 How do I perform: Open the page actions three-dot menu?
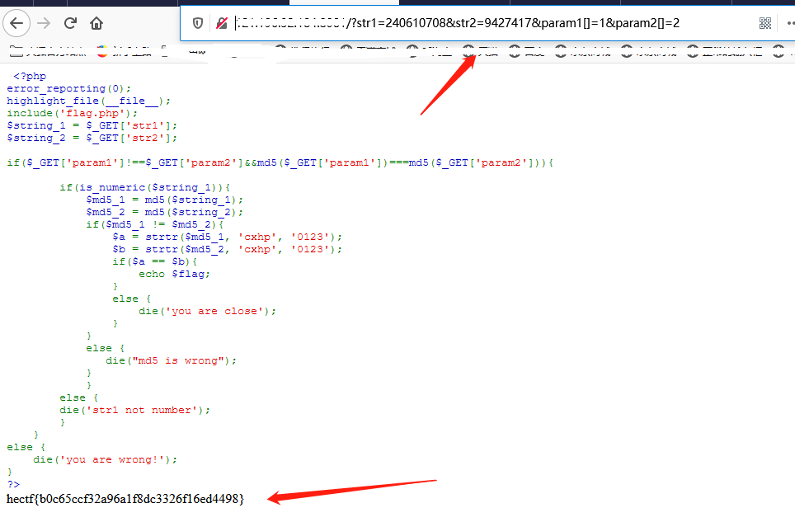(790, 23)
